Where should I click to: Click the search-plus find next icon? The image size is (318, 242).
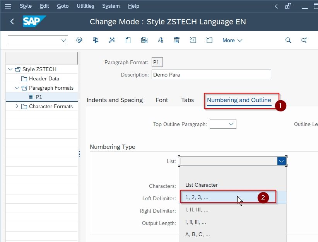(304, 40)
